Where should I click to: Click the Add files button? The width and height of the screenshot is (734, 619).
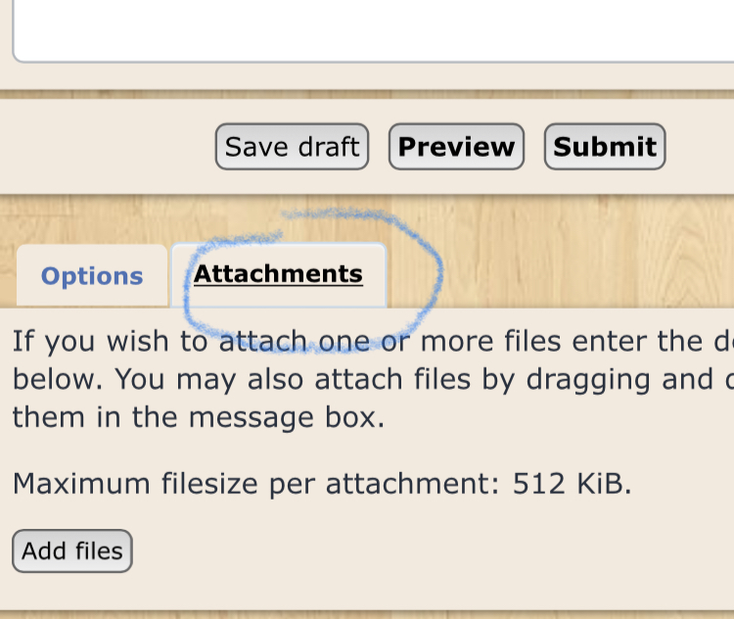(x=72, y=551)
